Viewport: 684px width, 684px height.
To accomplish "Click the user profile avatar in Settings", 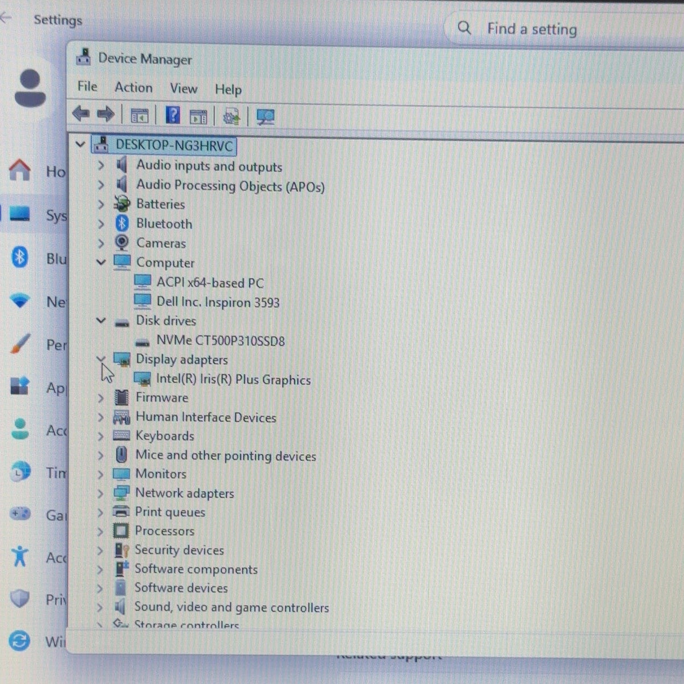I will click(x=30, y=88).
